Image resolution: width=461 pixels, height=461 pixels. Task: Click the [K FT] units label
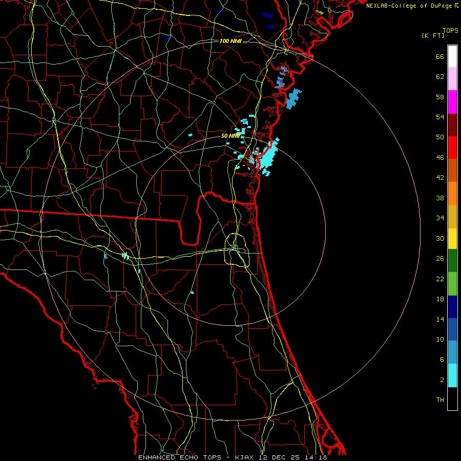click(x=433, y=35)
